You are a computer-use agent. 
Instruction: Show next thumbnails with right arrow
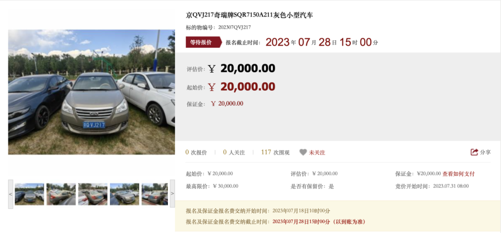(172, 194)
